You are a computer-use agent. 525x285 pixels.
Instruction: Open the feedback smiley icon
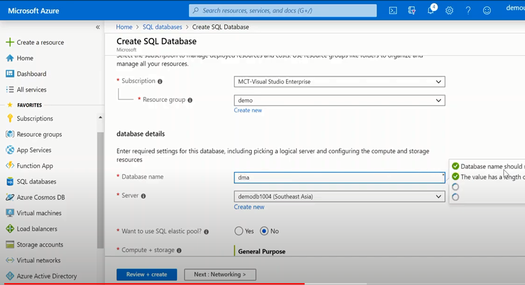pos(487,10)
